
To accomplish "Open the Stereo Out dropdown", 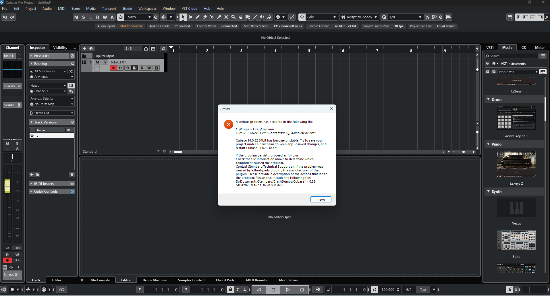I will (x=52, y=113).
